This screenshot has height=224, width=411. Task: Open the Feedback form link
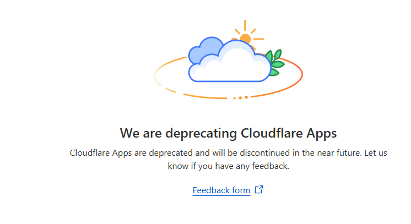[x=221, y=190]
